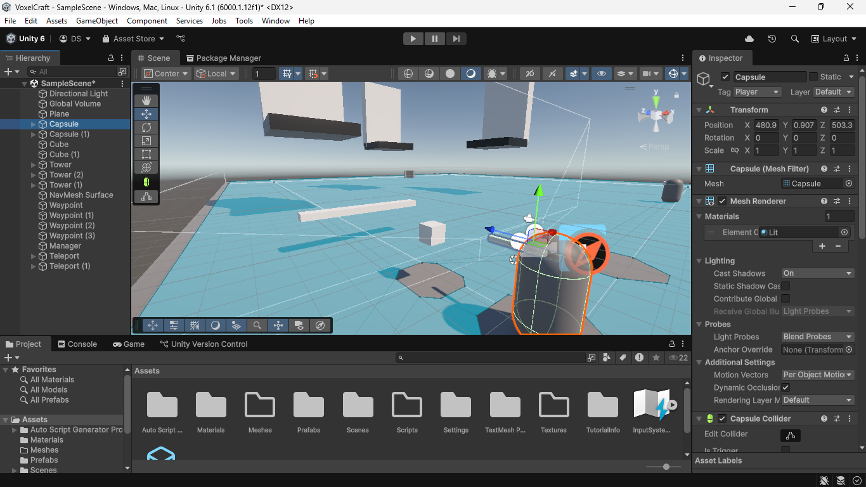Select the Hand view tool

(146, 101)
